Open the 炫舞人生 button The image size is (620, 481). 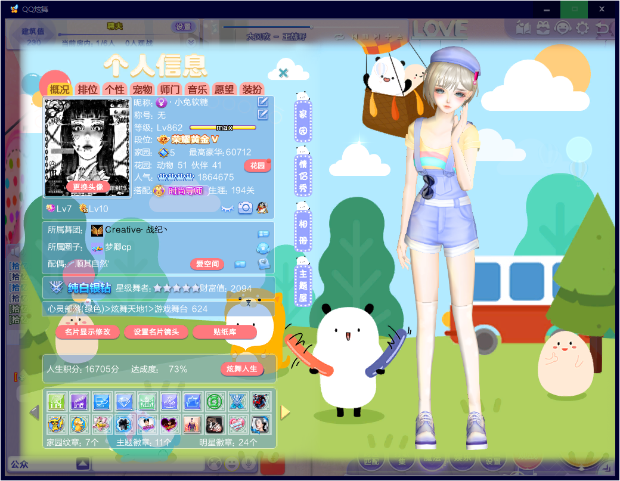241,369
